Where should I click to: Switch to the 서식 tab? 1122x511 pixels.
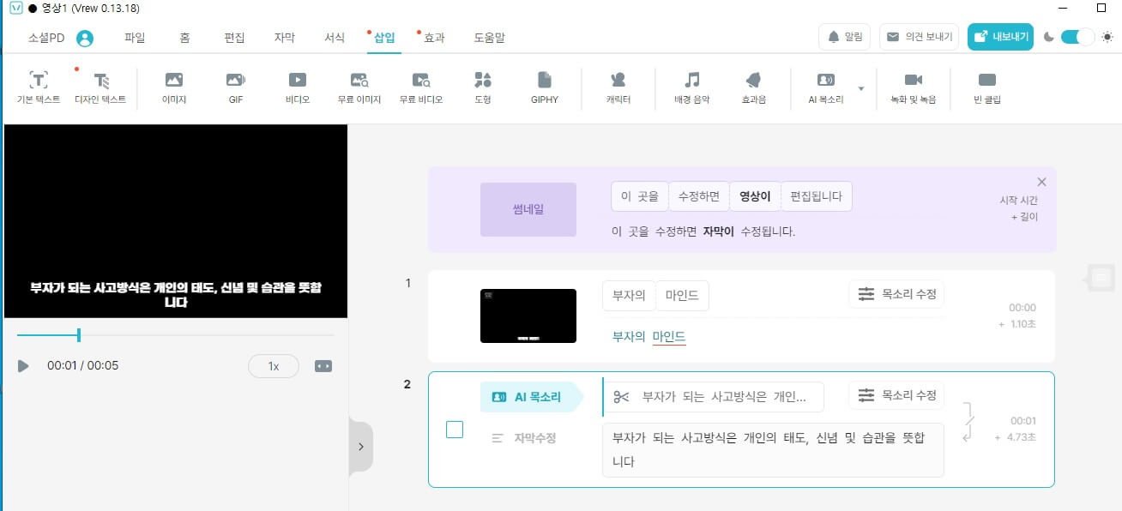335,38
